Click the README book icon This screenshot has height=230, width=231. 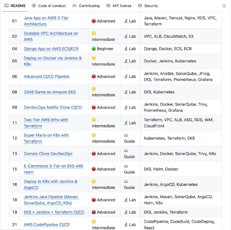7,6
